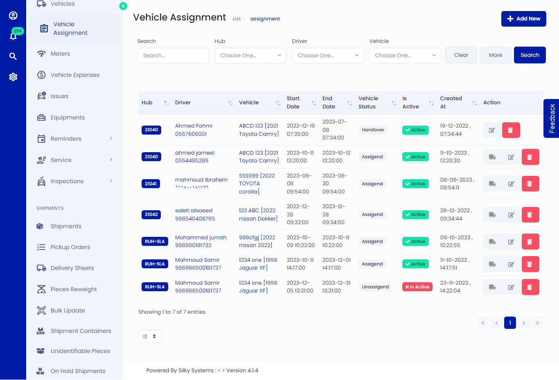Image resolution: width=559 pixels, height=380 pixels.
Task: Click the settings gear in left bar
Action: pos(13,77)
